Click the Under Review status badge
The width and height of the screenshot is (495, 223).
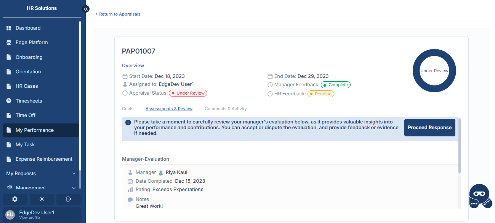point(188,93)
